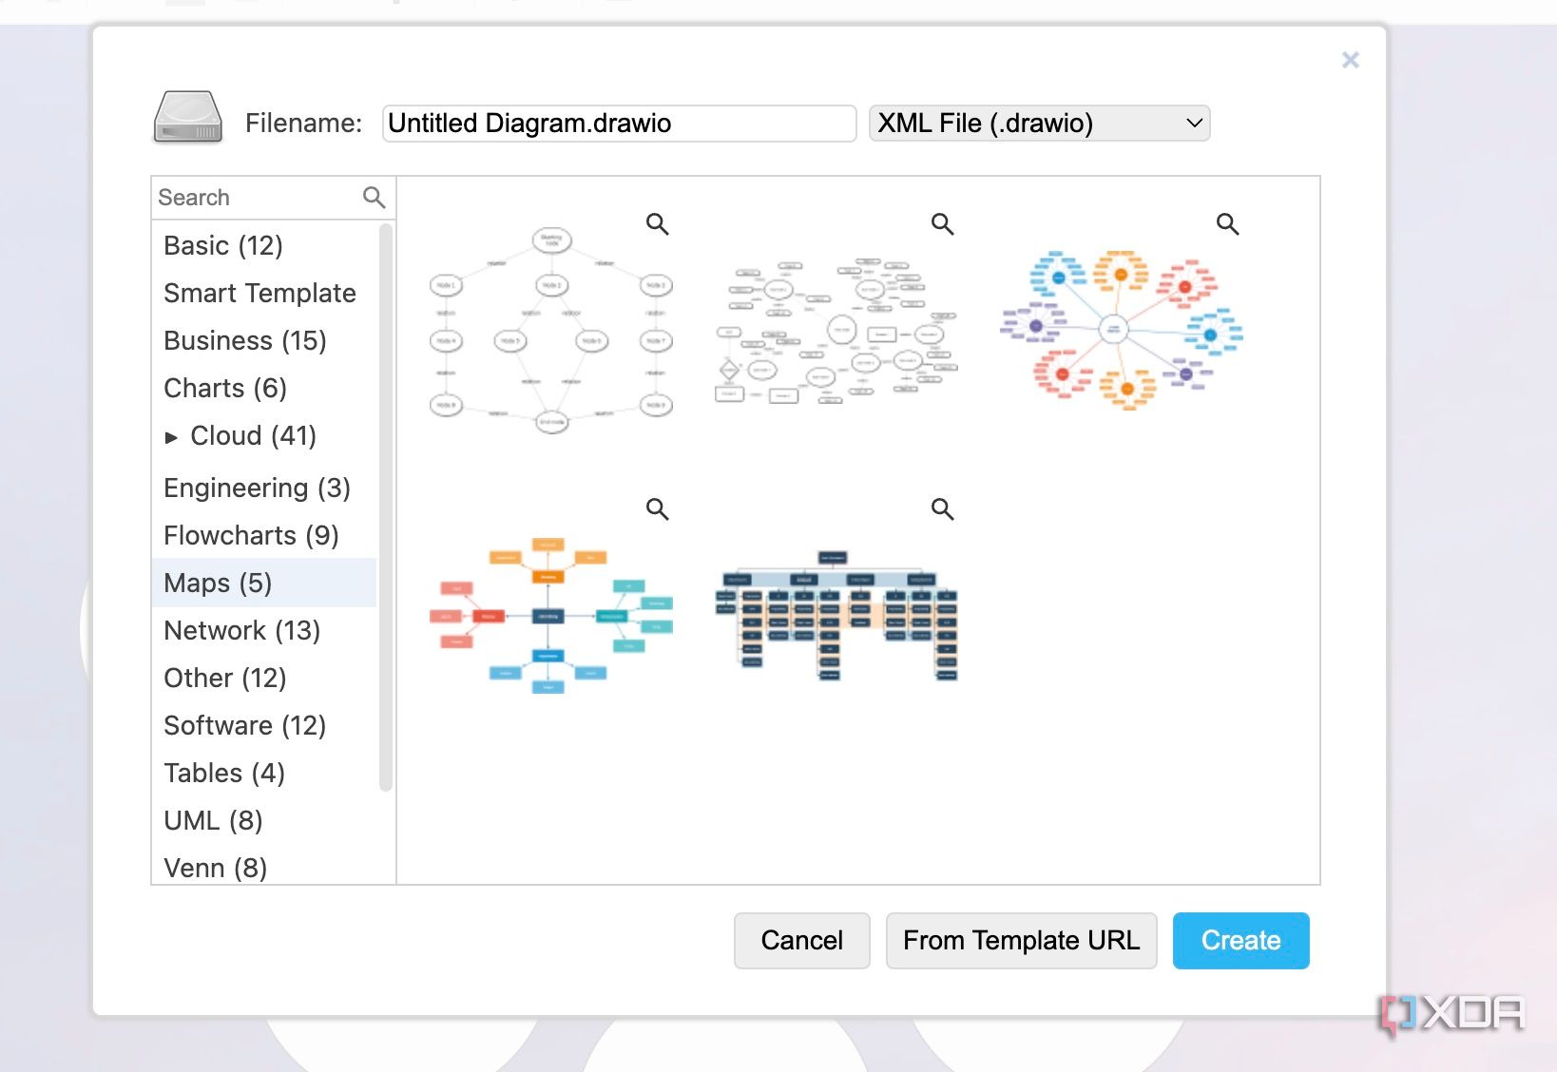
Task: Preview the colorful radial cluster template
Action: pos(1227,224)
